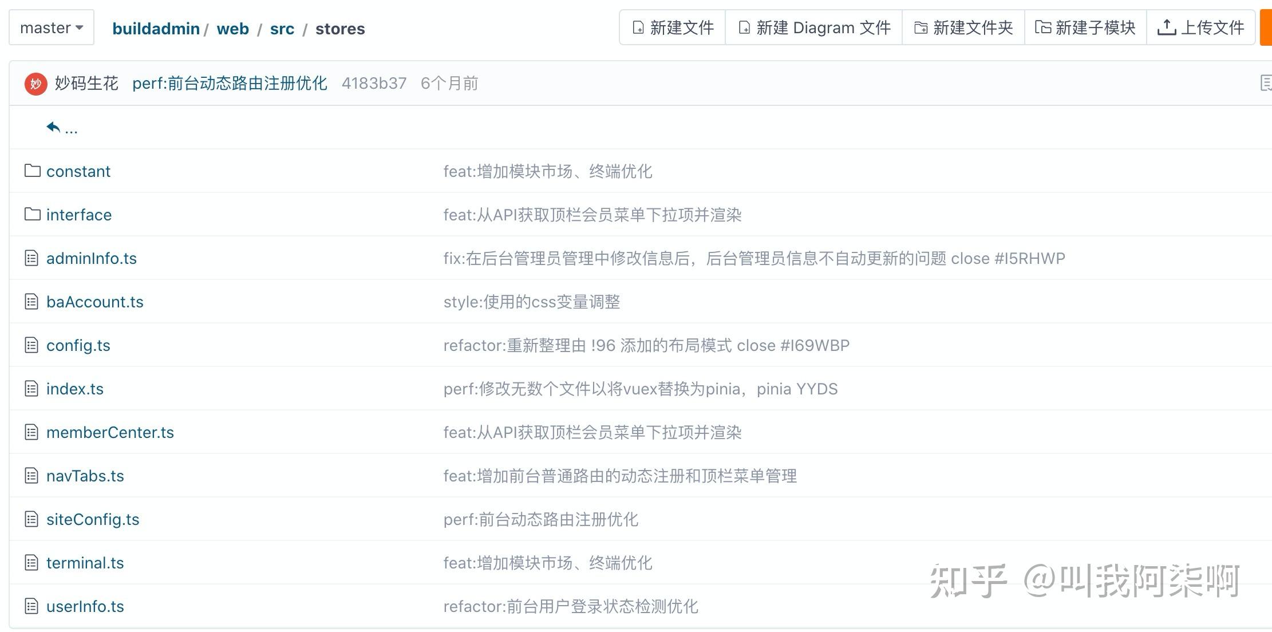The width and height of the screenshot is (1272, 632).
Task: Click the 上传文件 upload button
Action: point(1201,27)
